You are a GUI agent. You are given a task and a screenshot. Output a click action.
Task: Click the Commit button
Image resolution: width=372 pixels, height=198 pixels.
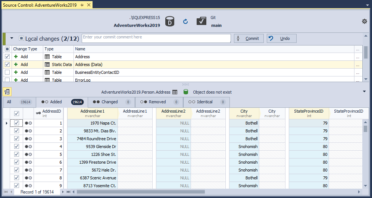[x=248, y=38]
